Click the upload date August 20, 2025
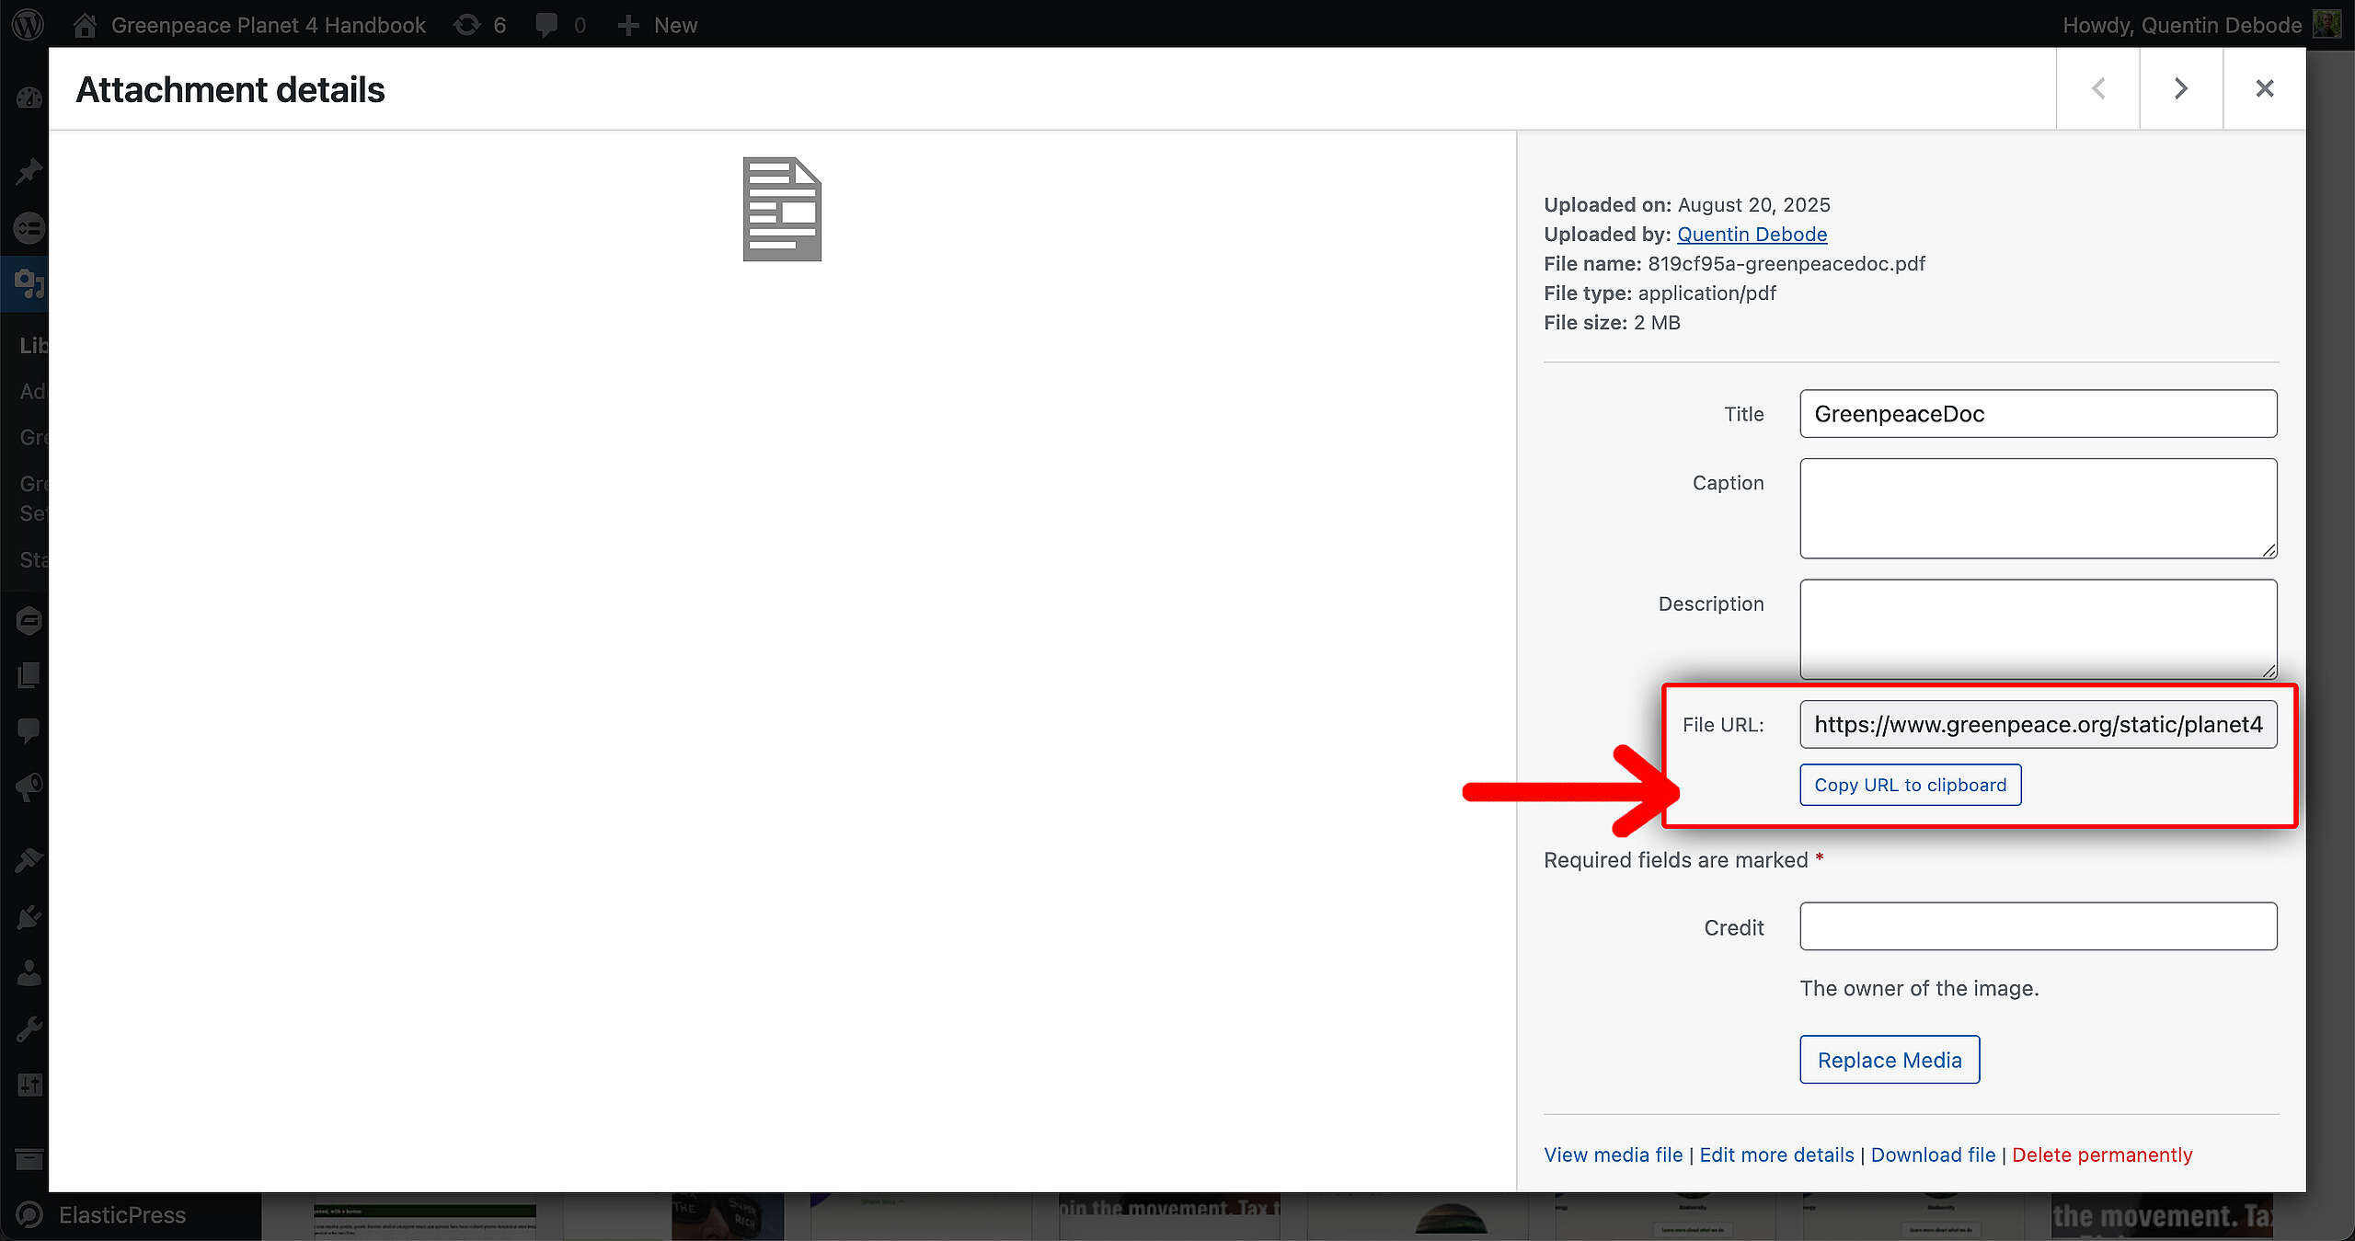Image resolution: width=2355 pixels, height=1241 pixels. (1753, 205)
